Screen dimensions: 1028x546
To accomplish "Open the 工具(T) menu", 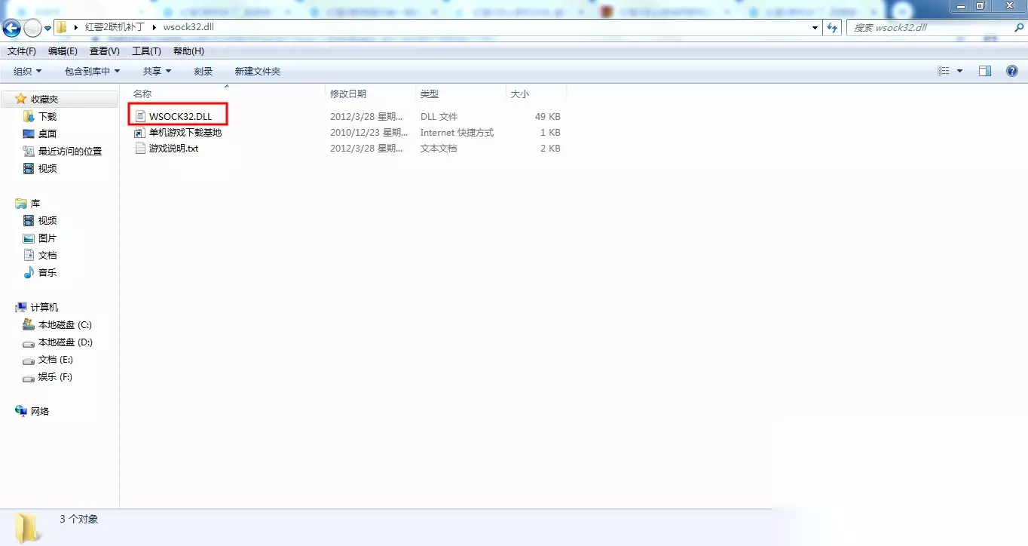I will (146, 51).
